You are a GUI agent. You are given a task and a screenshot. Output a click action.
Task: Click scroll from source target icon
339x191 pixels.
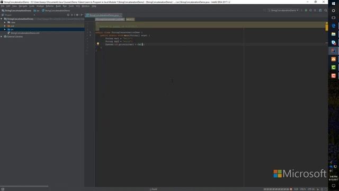tap(68, 15)
